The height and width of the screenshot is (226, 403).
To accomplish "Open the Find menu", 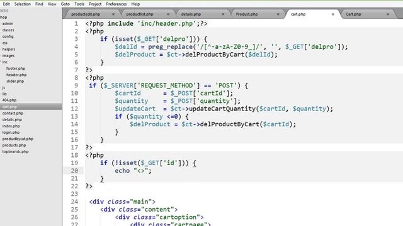I will (x=39, y=4).
